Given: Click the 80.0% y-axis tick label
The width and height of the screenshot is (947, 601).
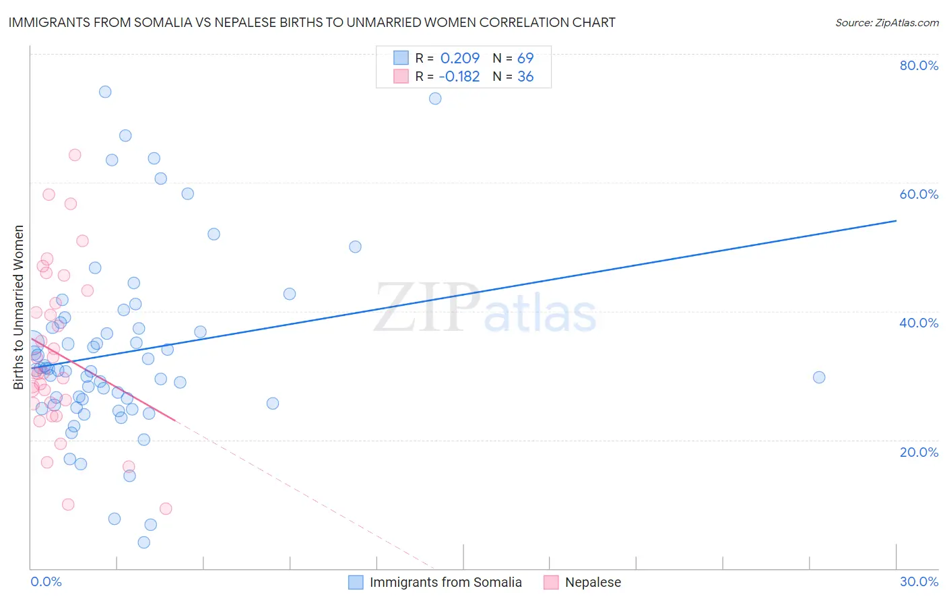Looking at the screenshot, I should [x=919, y=65].
